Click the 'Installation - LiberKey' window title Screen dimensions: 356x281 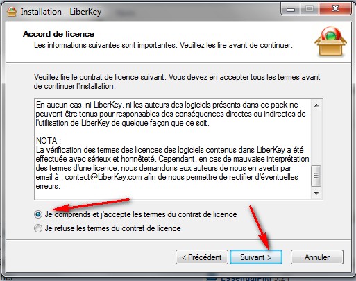(61, 12)
